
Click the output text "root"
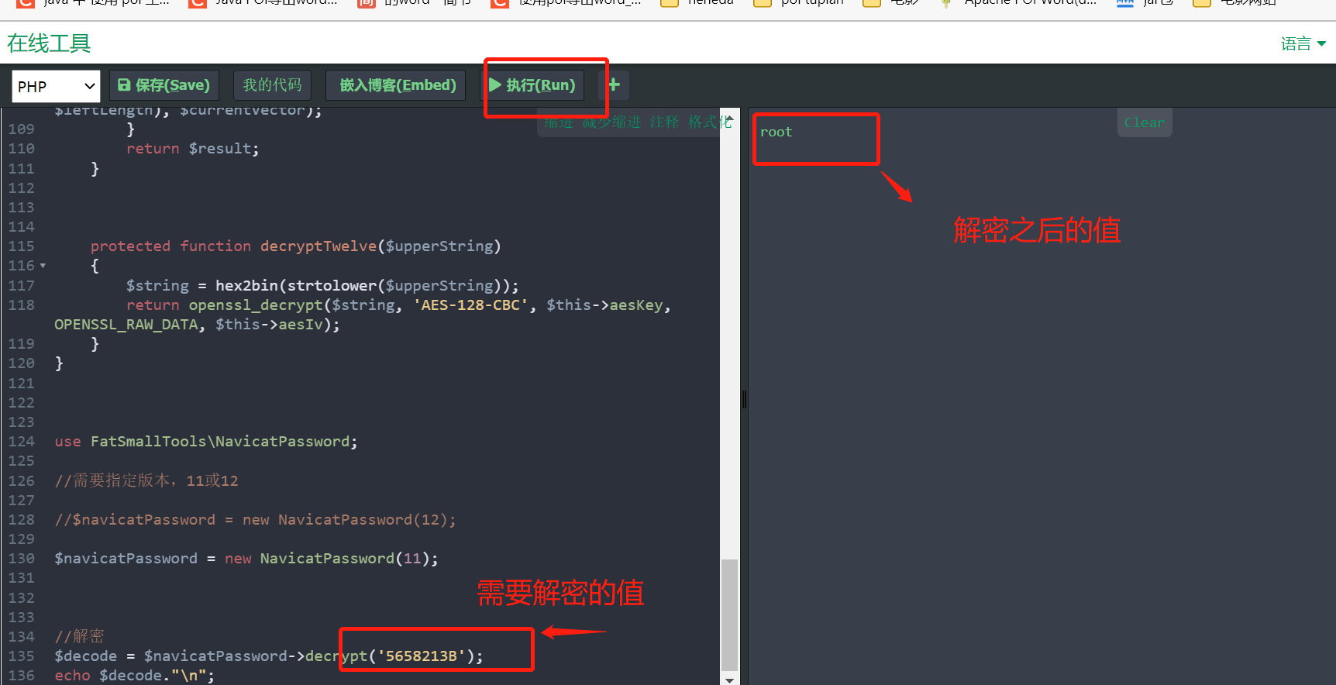point(776,132)
